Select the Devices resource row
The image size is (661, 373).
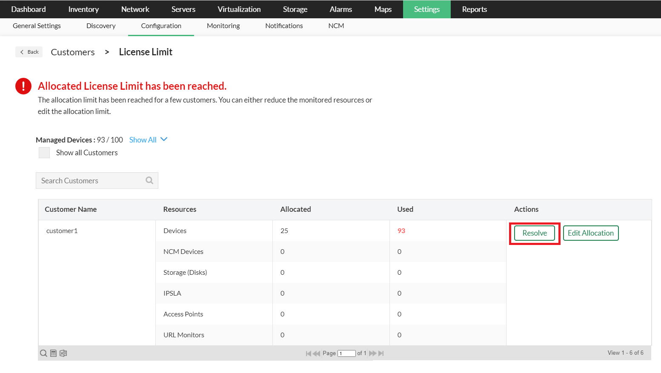(x=331, y=231)
